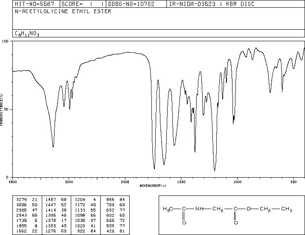Click the terminal CH3 group in the structure

coord(287,209)
